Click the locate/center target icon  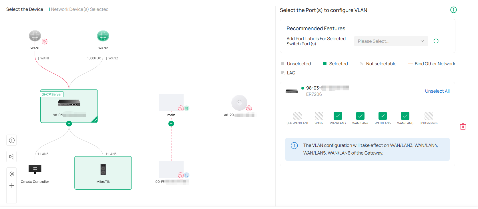(12, 174)
